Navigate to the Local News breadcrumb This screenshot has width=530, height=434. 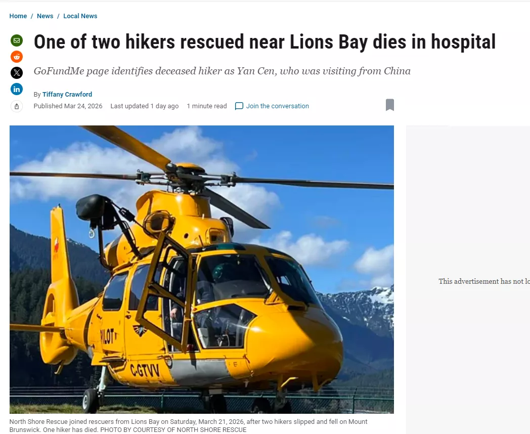point(80,16)
